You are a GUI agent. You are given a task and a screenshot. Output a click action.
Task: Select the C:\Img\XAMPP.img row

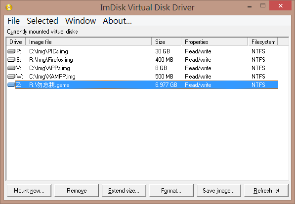tap(142, 77)
